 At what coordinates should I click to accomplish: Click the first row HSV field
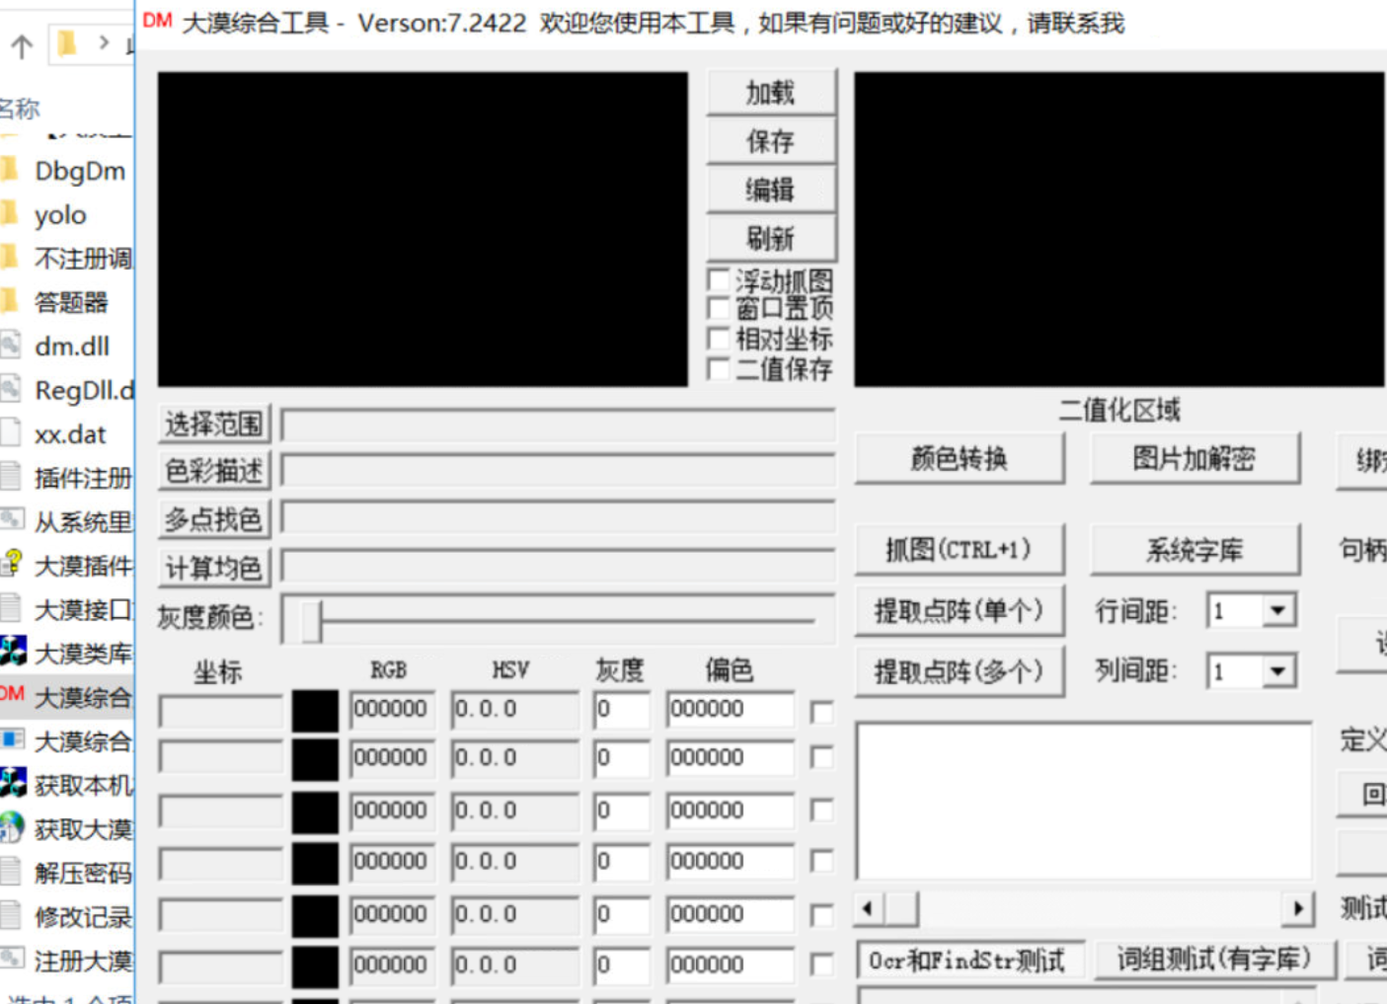coord(514,710)
